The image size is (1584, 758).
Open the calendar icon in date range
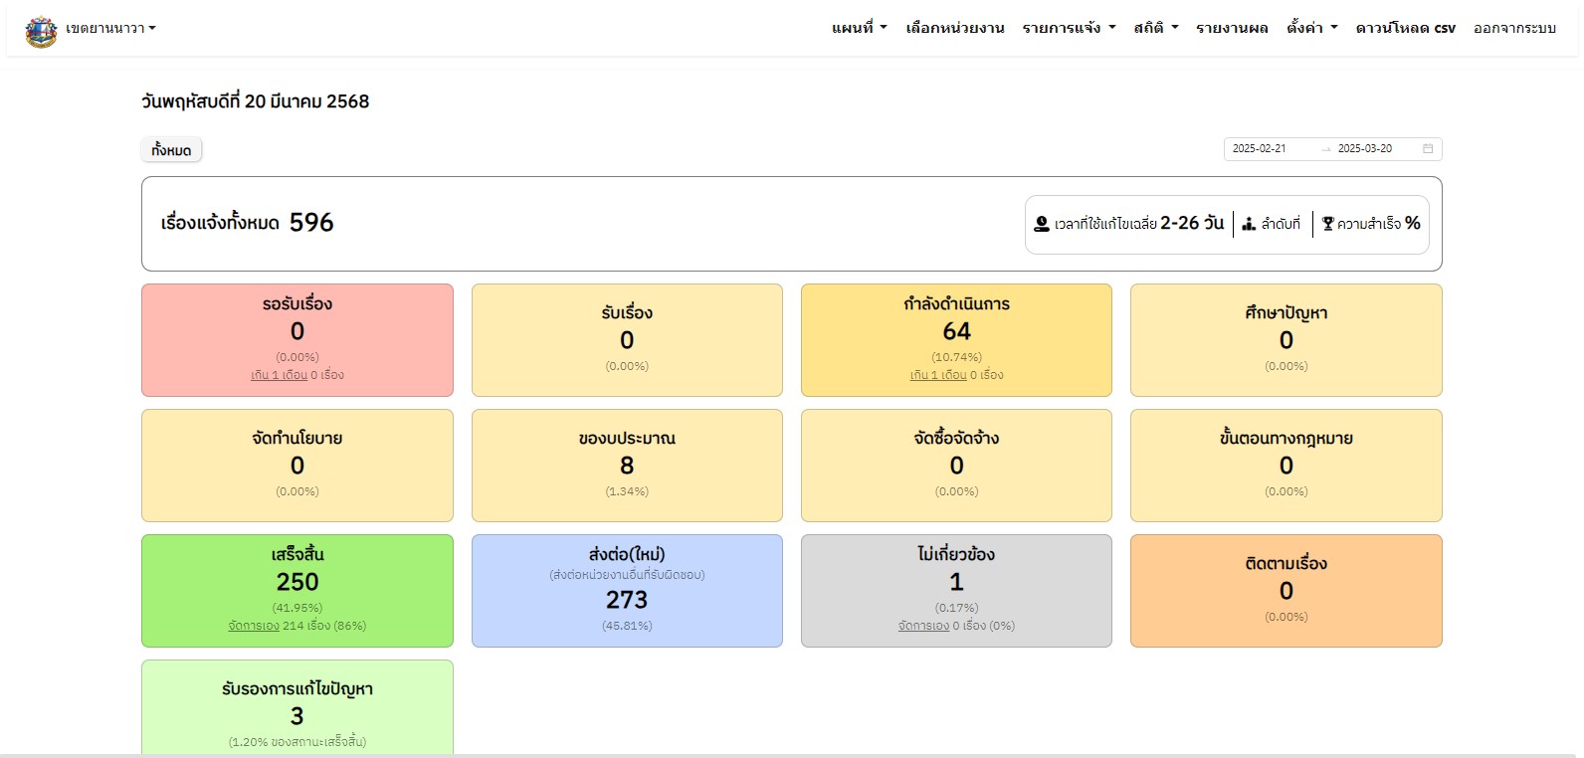[x=1428, y=149]
